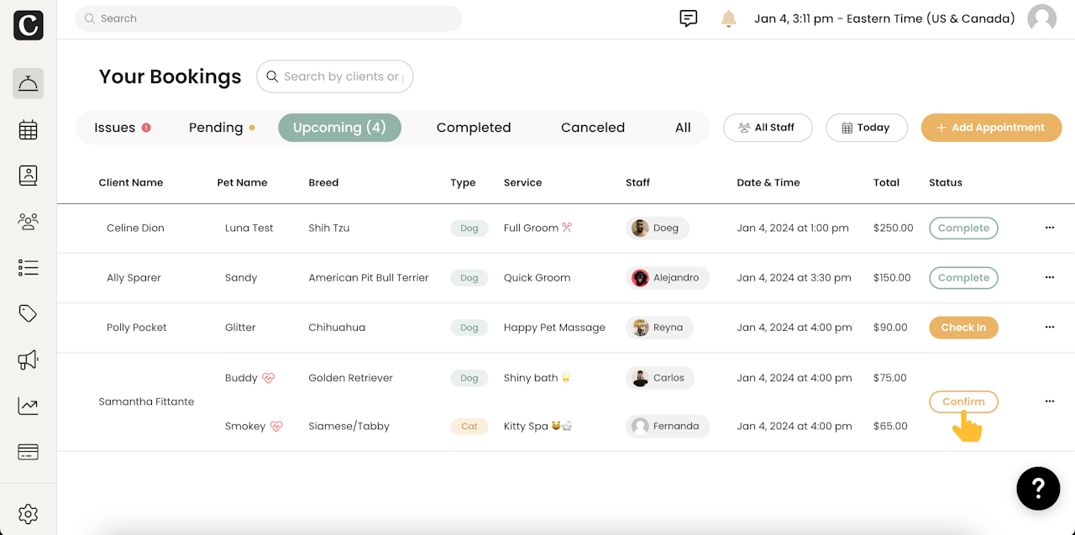
Task: Switch to the Canceled tab
Action: tap(593, 128)
